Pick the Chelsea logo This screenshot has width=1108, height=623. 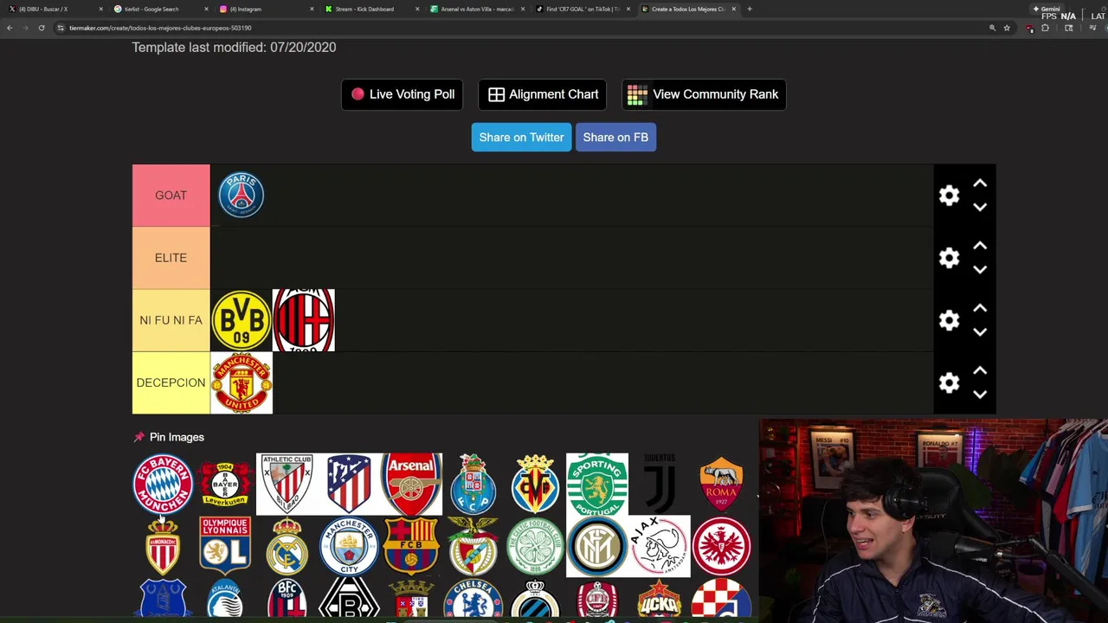(x=473, y=599)
